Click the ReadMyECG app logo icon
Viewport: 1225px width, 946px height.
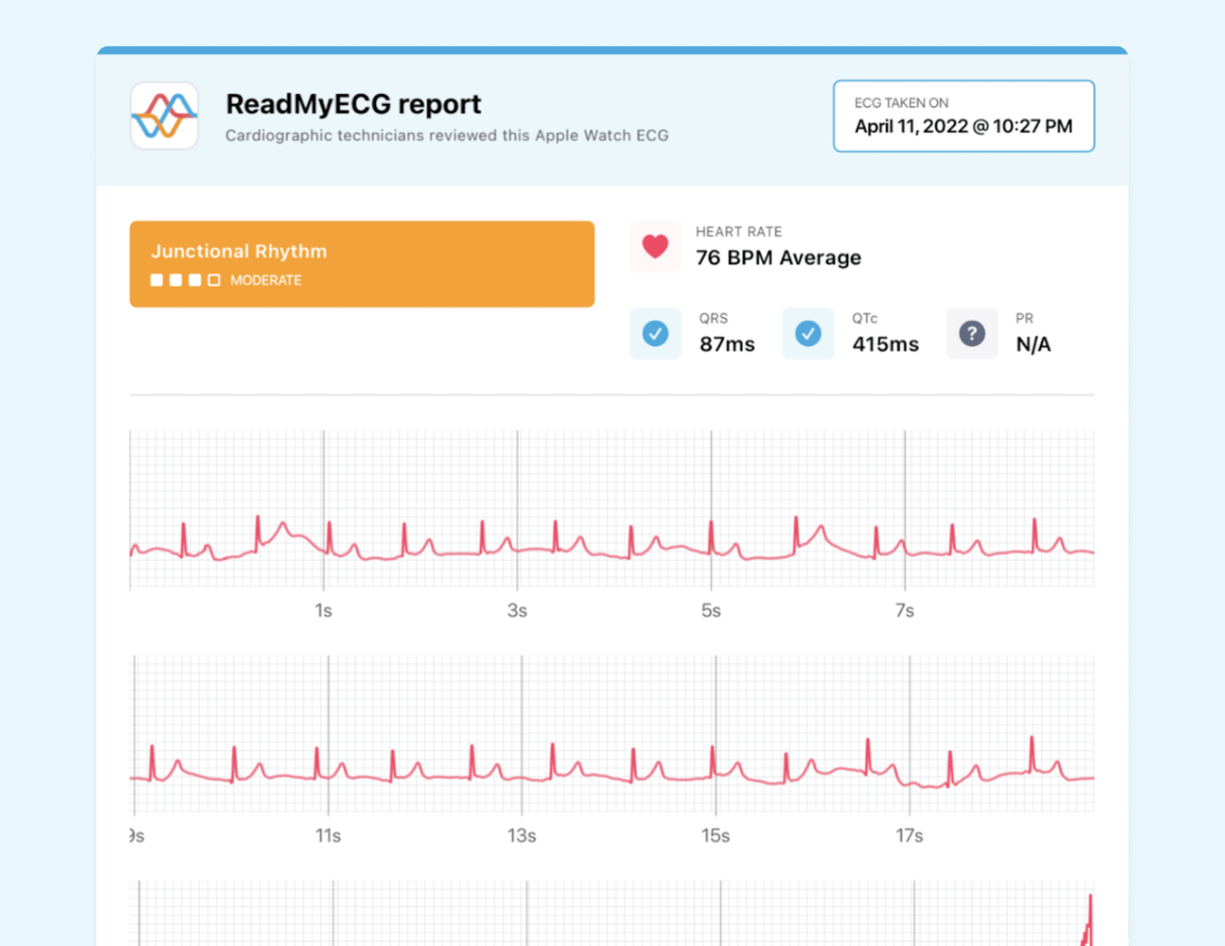165,116
